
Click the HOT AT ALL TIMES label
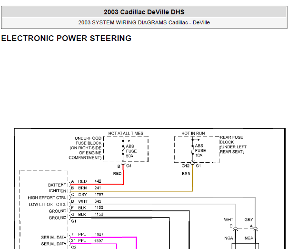[x=126, y=133]
